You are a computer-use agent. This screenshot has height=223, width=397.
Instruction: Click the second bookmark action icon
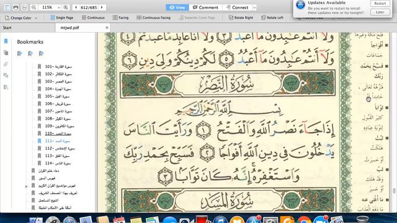30,54
